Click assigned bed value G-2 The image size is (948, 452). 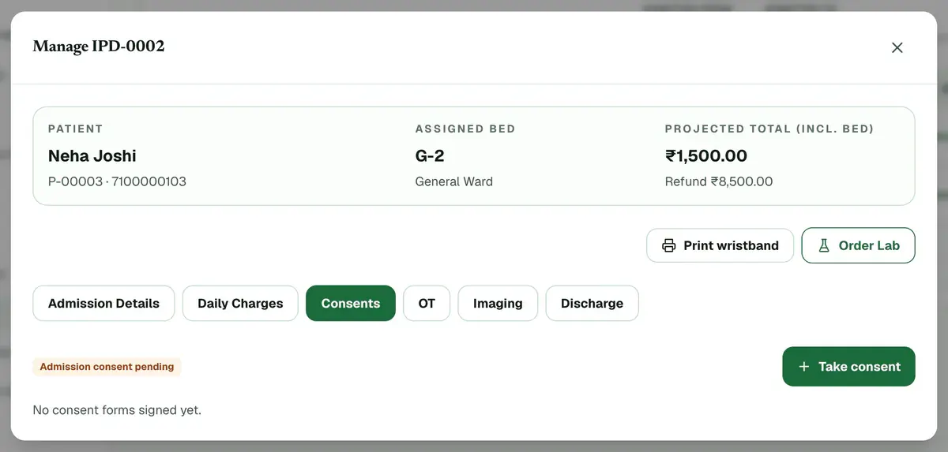[x=431, y=155]
